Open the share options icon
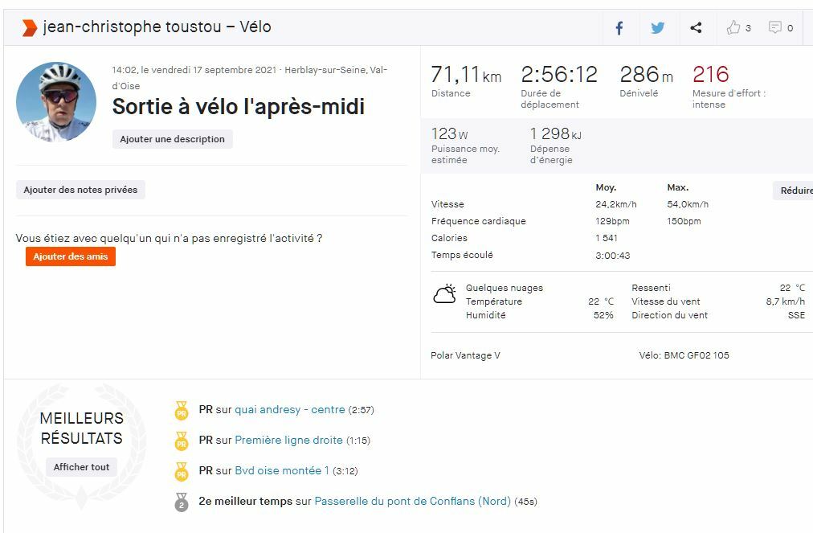This screenshot has width=813, height=533. (x=696, y=28)
